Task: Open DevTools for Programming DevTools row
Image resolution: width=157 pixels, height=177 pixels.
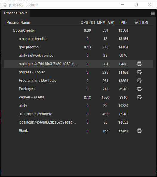Action: tap(139, 81)
